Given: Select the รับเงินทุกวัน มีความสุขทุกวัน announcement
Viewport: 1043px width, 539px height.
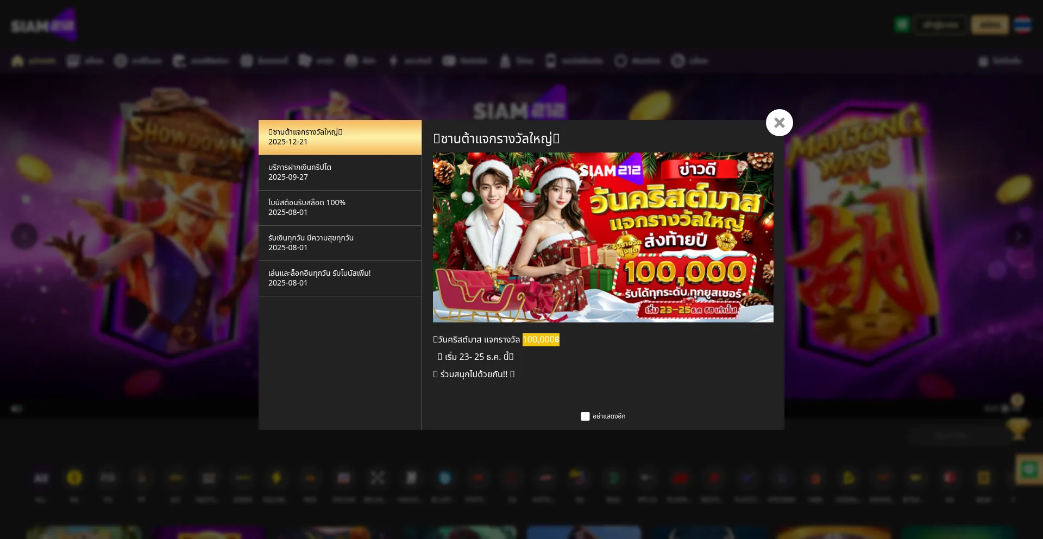Looking at the screenshot, I should click(x=340, y=243).
